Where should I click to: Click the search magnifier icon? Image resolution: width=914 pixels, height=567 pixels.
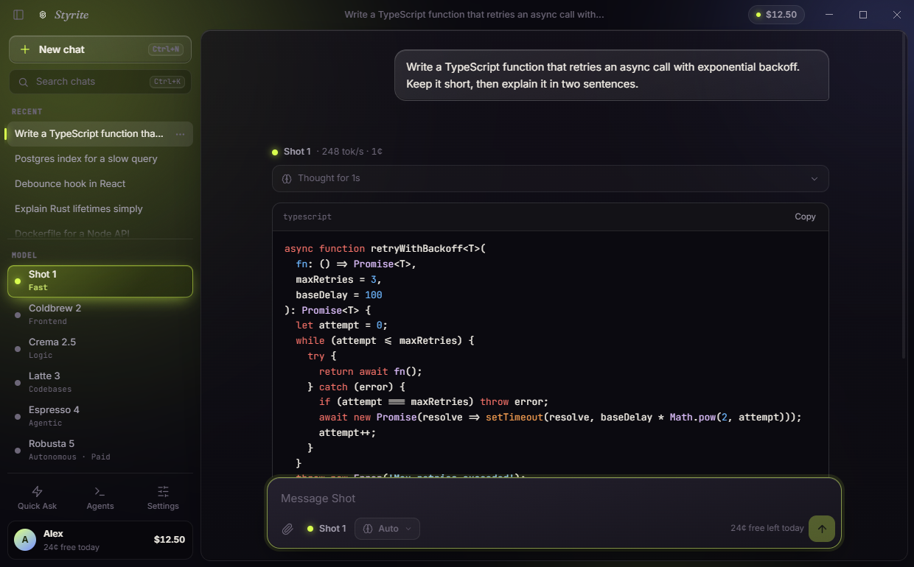(24, 82)
